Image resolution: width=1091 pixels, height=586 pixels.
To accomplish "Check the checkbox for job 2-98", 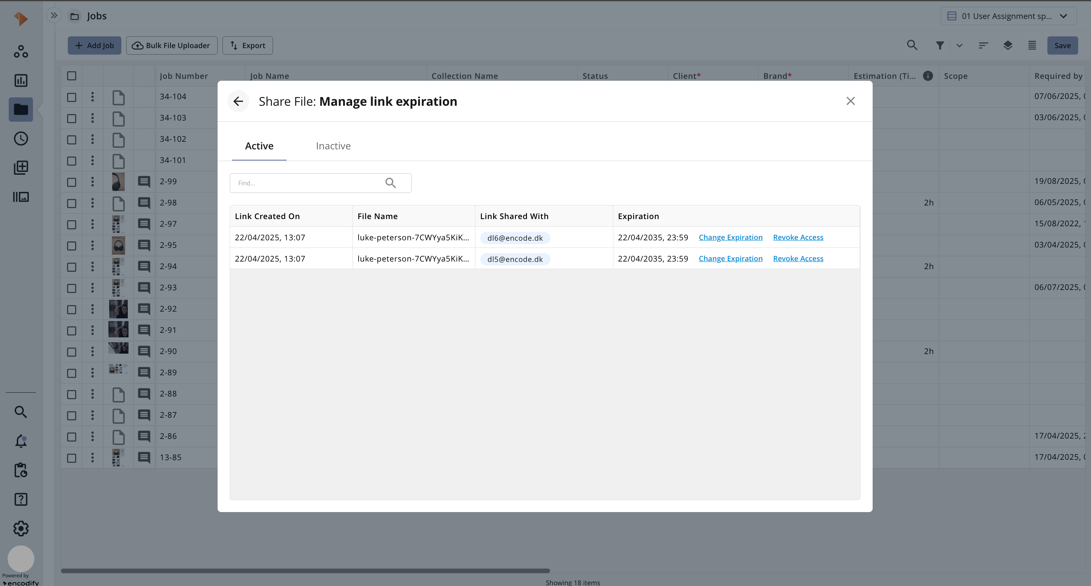I will tap(72, 203).
